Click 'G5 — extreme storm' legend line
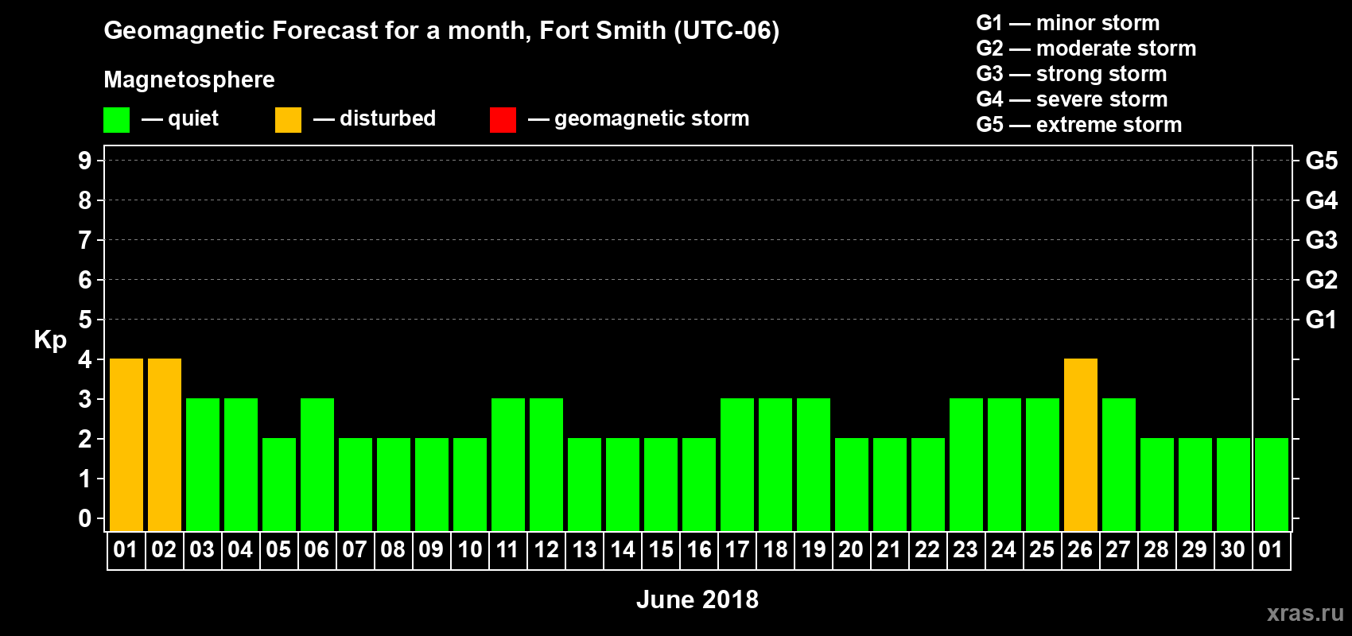This screenshot has height=636, width=1352. (x=1079, y=125)
